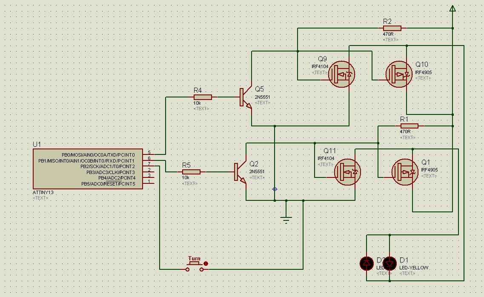The image size is (484, 297).
Task: Click the Q2 2N5551 transistor symbol
Action: (x=240, y=172)
